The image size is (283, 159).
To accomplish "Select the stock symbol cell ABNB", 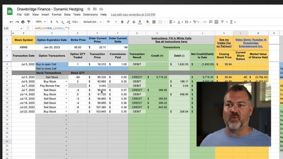I will point(23,47).
